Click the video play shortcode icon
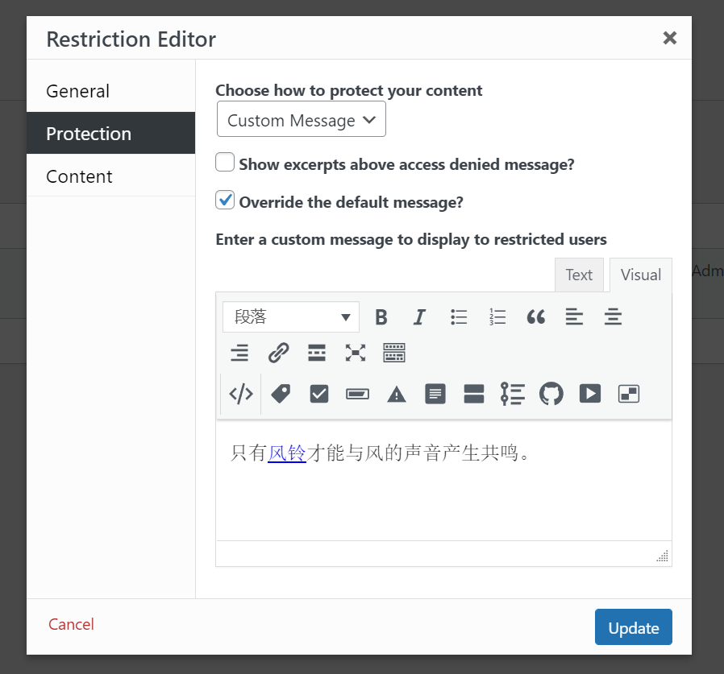The width and height of the screenshot is (724, 674). click(x=589, y=394)
